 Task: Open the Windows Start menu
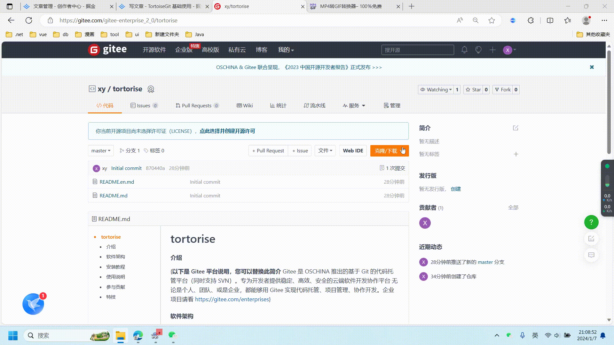pos(13,335)
